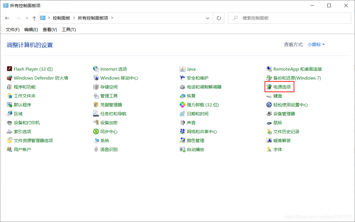Screen dimensions: 355x222
Task: Open the 索引选项 icon
Action: (x=10, y=131)
